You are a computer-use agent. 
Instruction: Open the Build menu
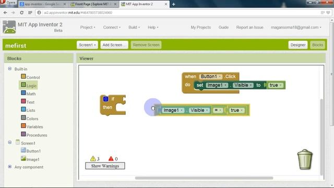tap(134, 27)
